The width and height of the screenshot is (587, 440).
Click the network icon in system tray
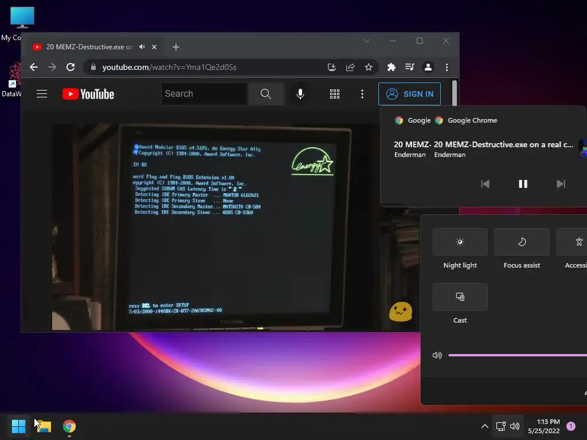[x=500, y=426]
